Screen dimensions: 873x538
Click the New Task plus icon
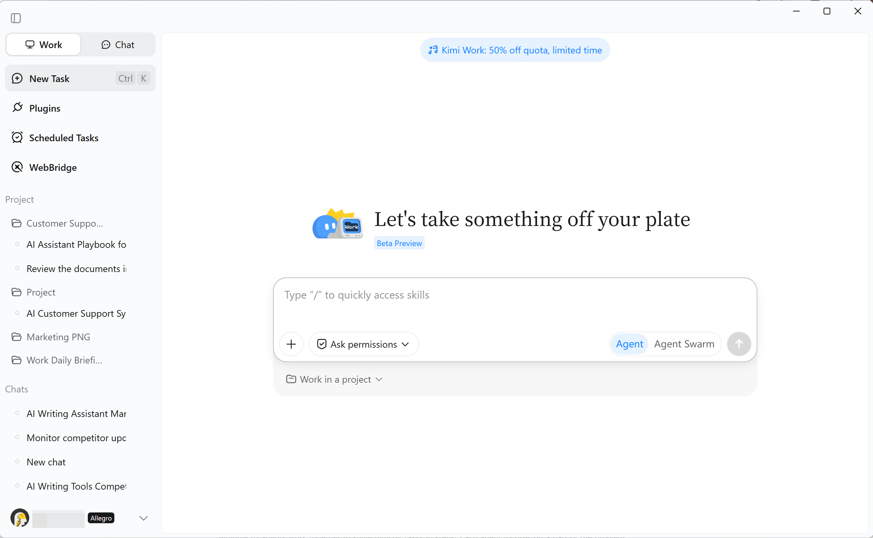pos(17,78)
